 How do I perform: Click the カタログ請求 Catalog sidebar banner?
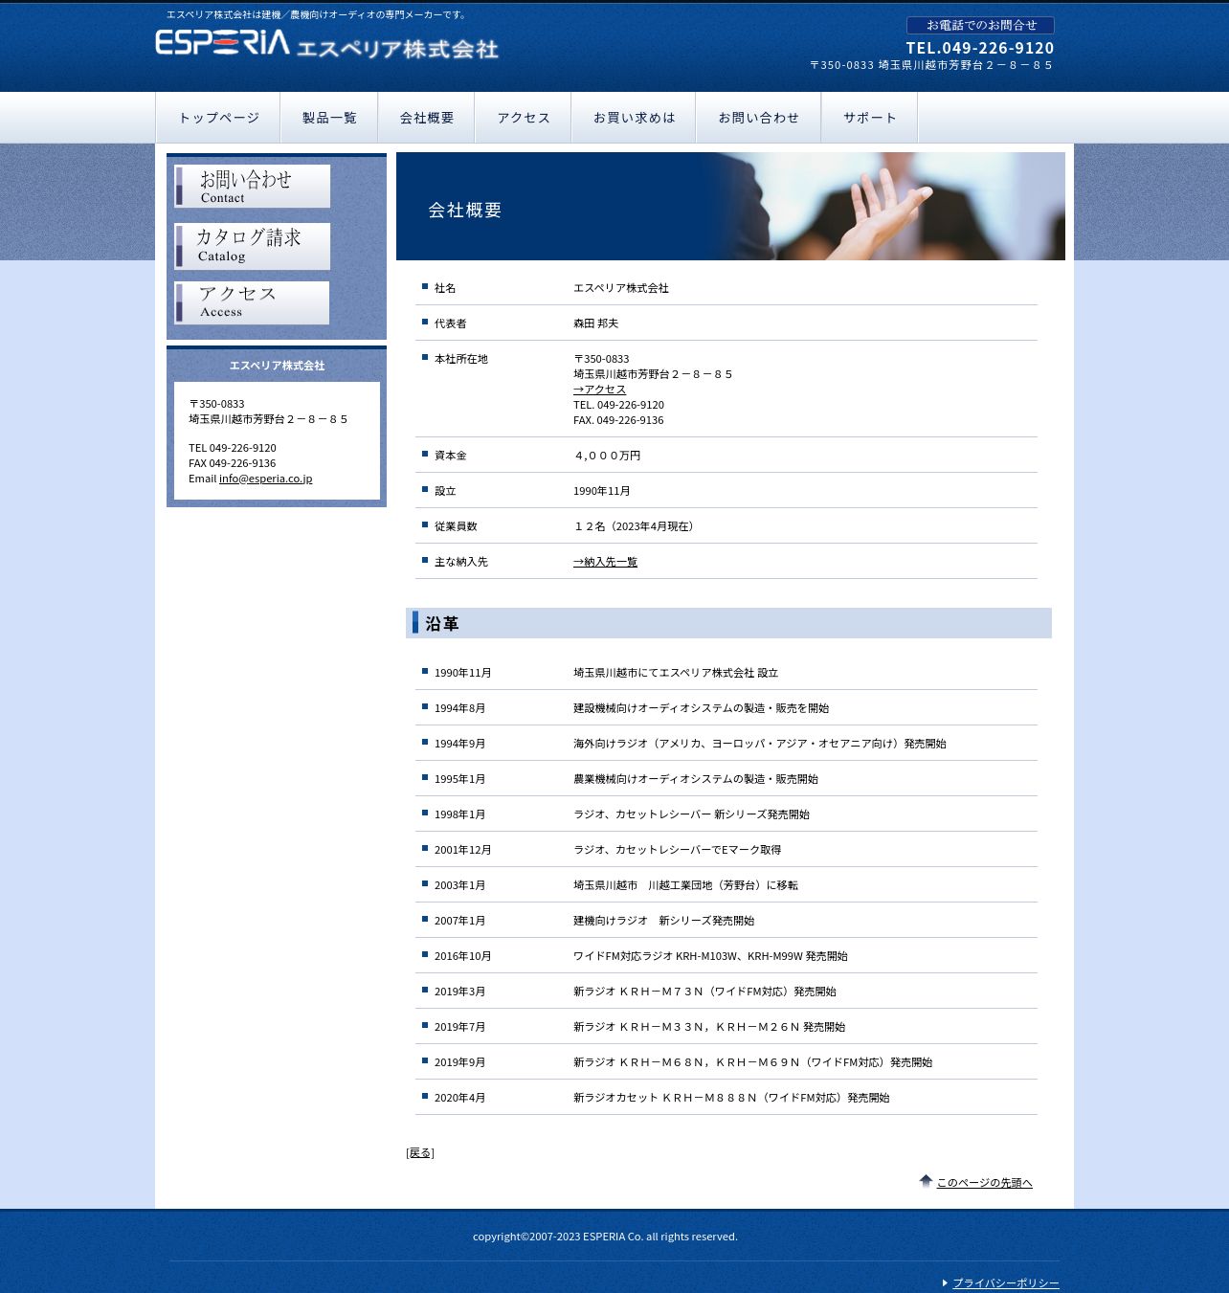(x=253, y=246)
